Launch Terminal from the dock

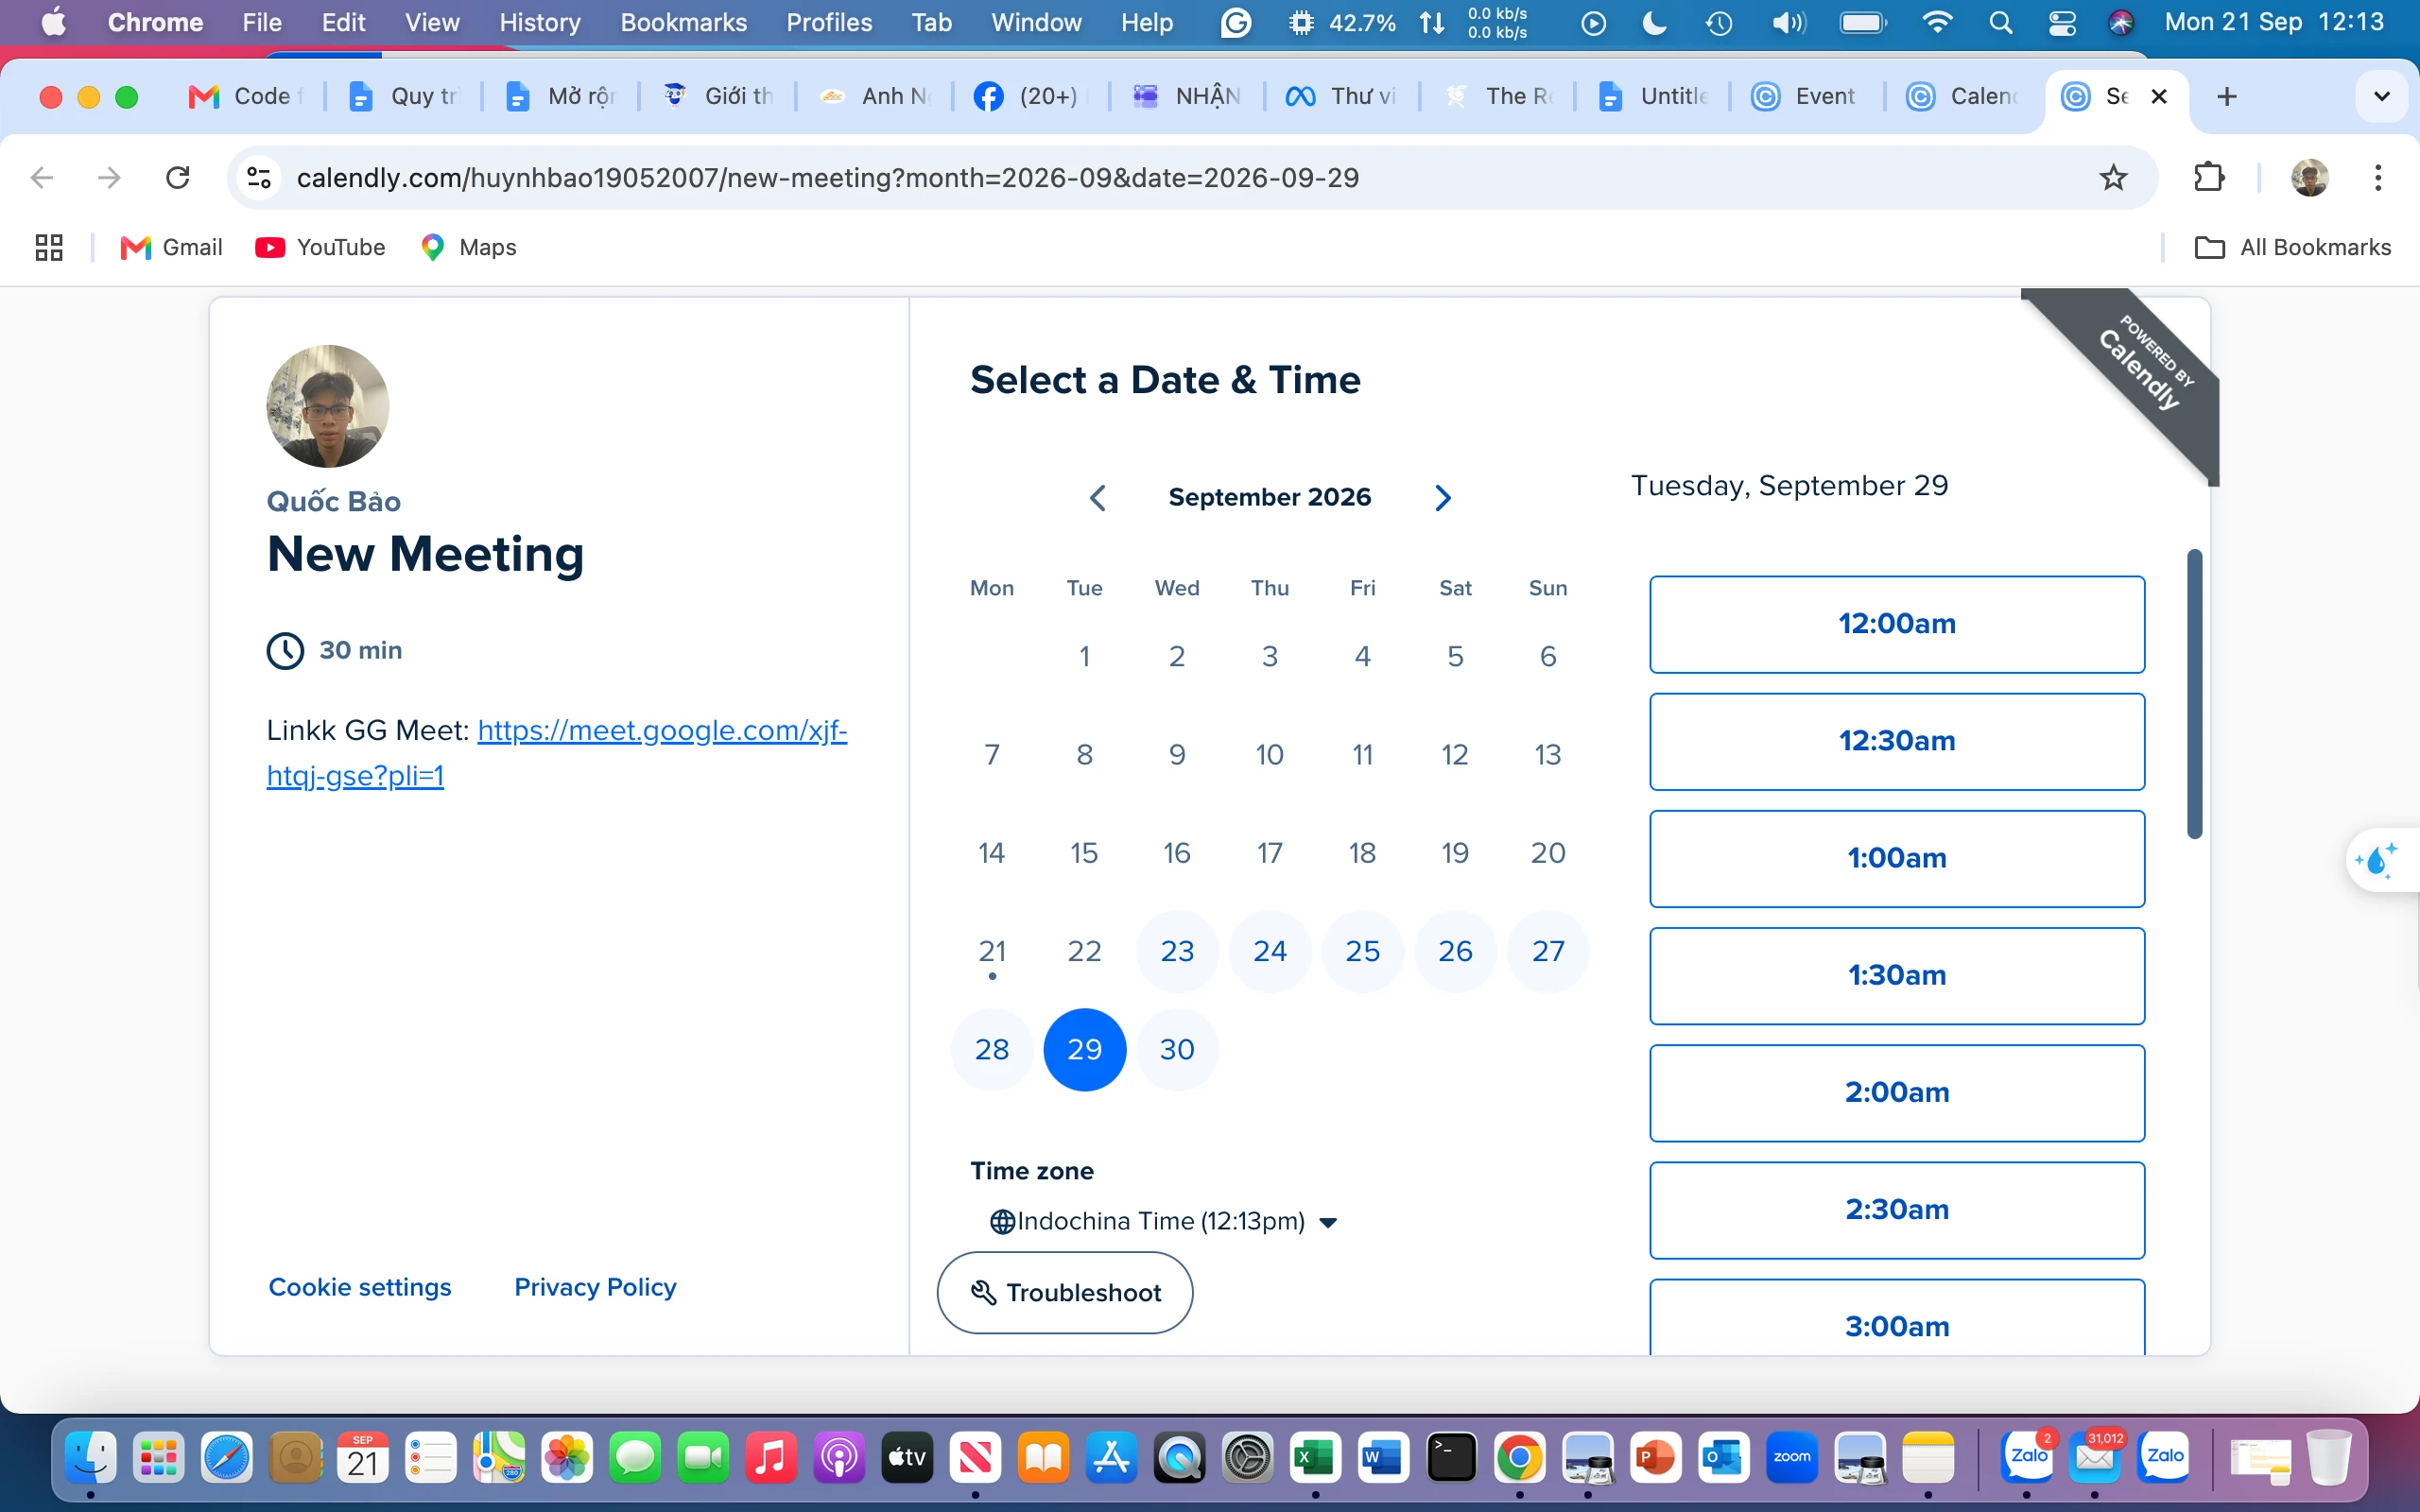tap(1451, 1457)
